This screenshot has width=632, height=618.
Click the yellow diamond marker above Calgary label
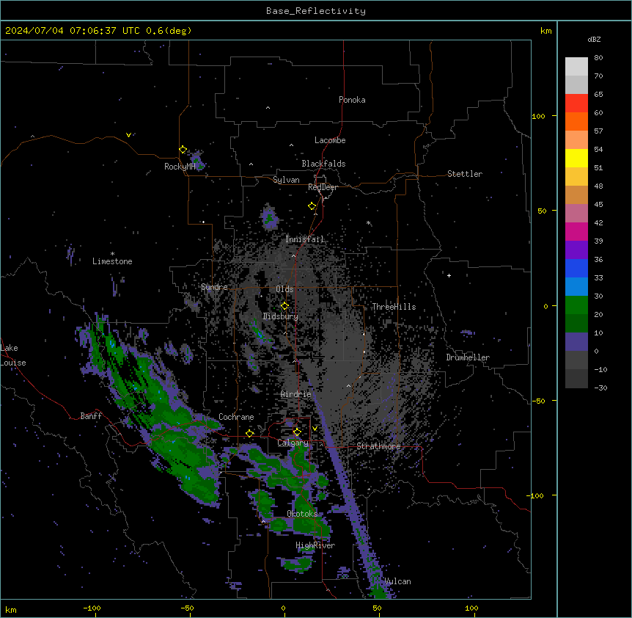click(297, 432)
